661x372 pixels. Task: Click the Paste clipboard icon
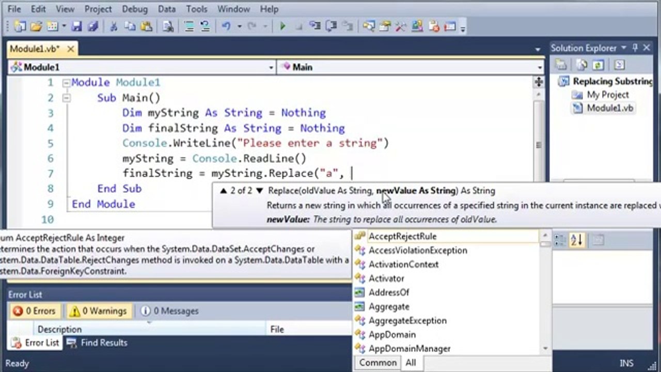146,26
